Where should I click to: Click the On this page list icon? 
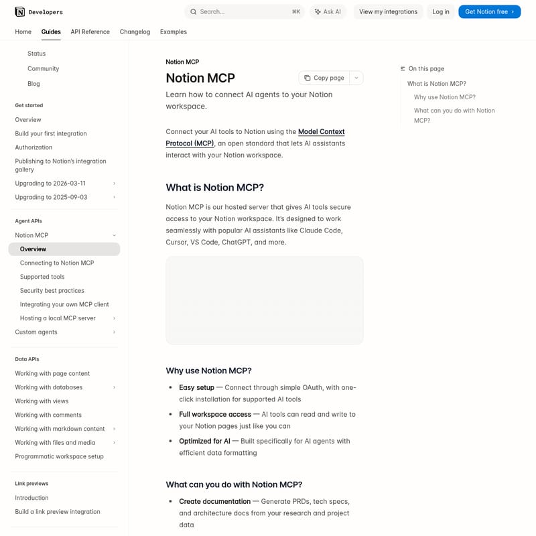coord(403,69)
